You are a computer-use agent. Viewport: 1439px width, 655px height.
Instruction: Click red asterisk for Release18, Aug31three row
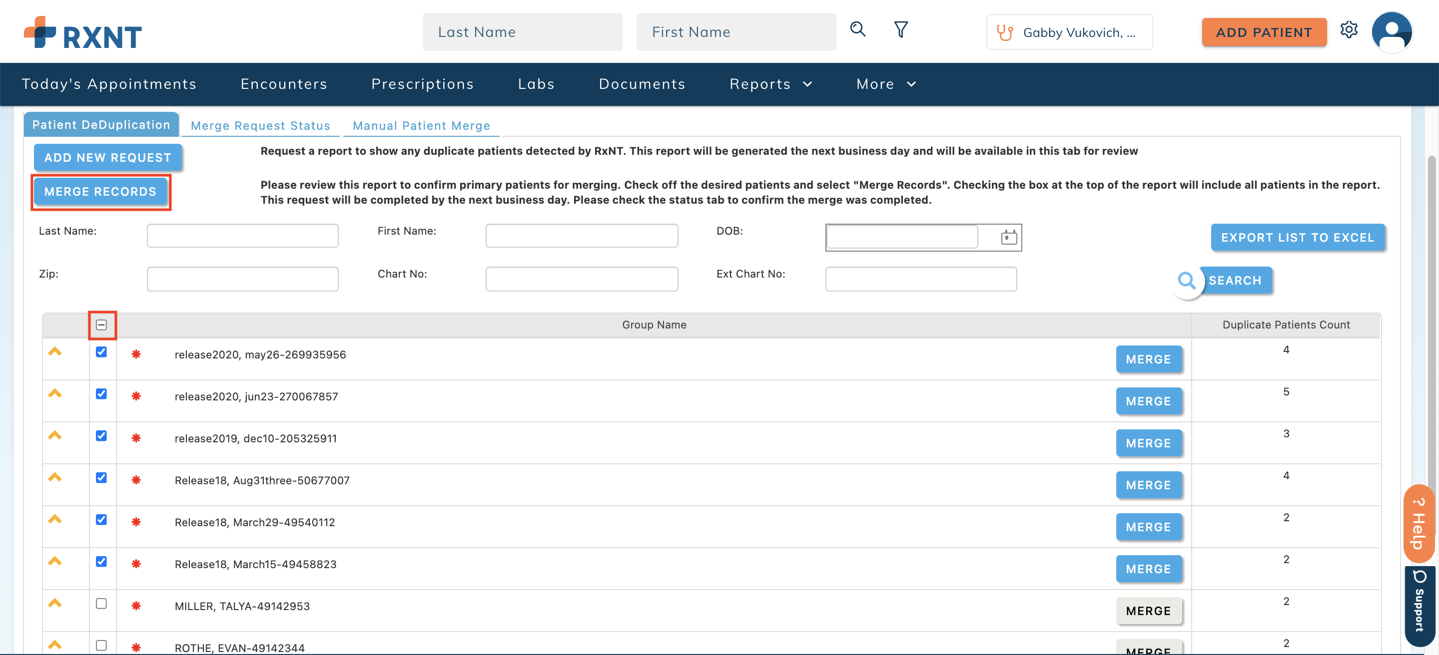(136, 480)
